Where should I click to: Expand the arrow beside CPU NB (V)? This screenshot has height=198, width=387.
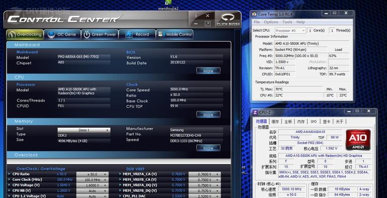point(9,191)
